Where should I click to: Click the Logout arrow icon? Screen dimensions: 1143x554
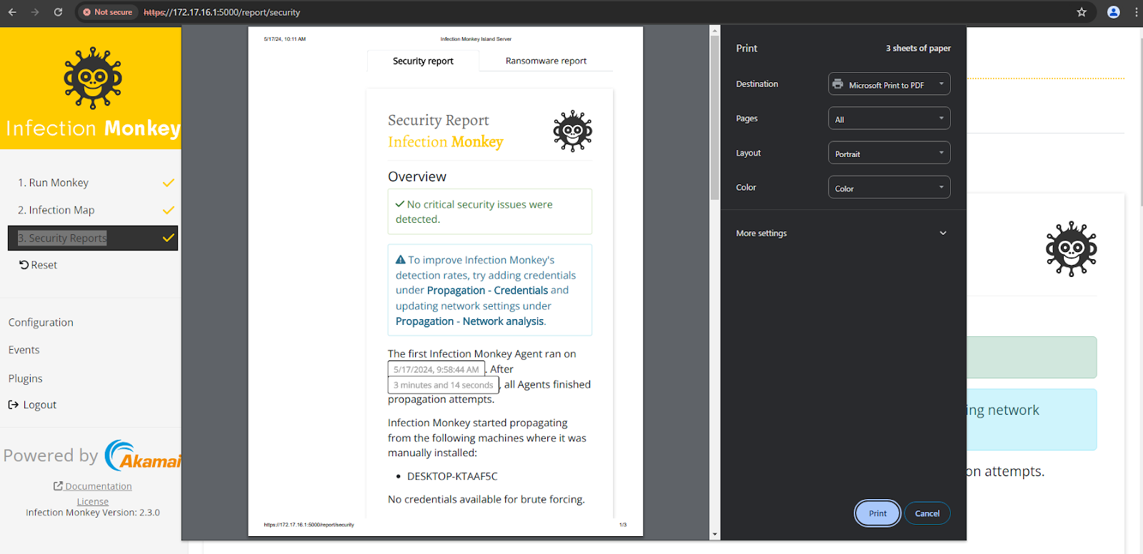[x=14, y=405]
